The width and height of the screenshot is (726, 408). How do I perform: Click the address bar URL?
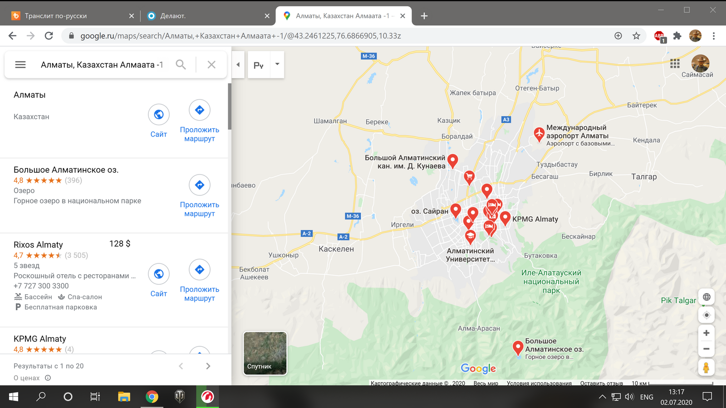pos(240,36)
